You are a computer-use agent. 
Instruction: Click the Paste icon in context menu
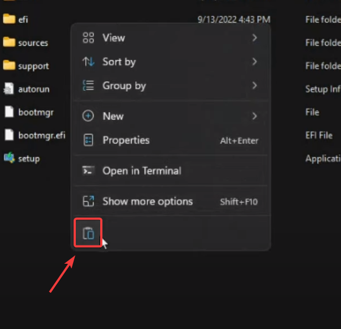[x=89, y=233]
